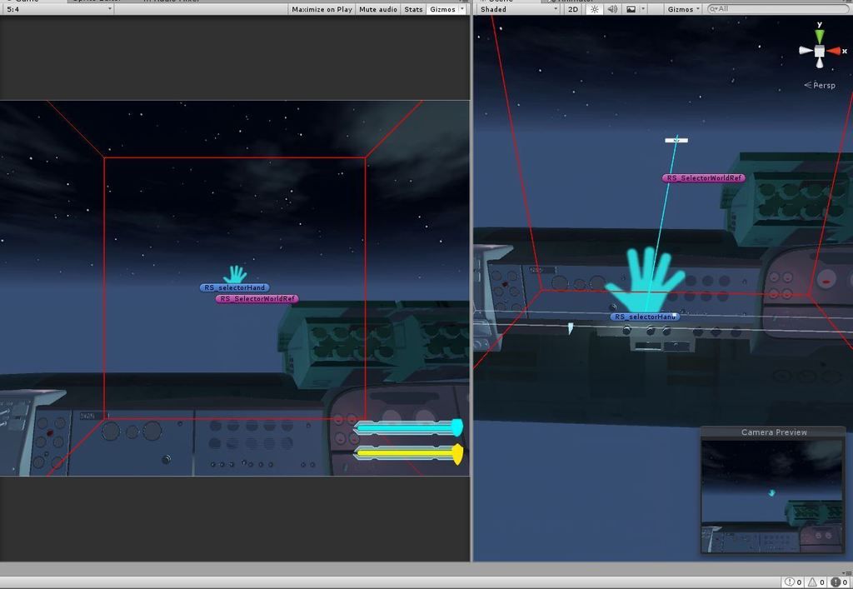Toggle Mute audio in Game view
Viewport: 853px width, 589px height.
(378, 9)
